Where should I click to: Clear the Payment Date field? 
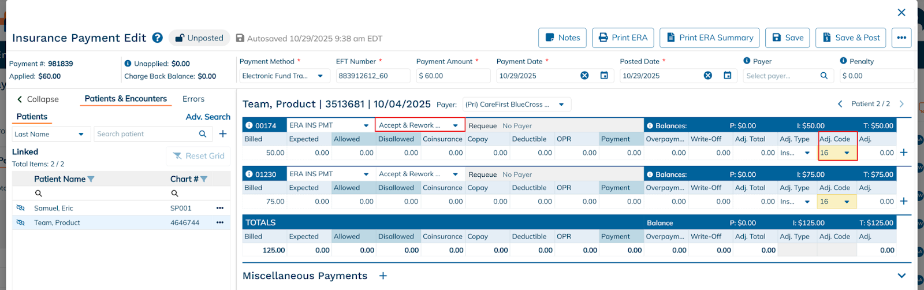click(x=584, y=76)
